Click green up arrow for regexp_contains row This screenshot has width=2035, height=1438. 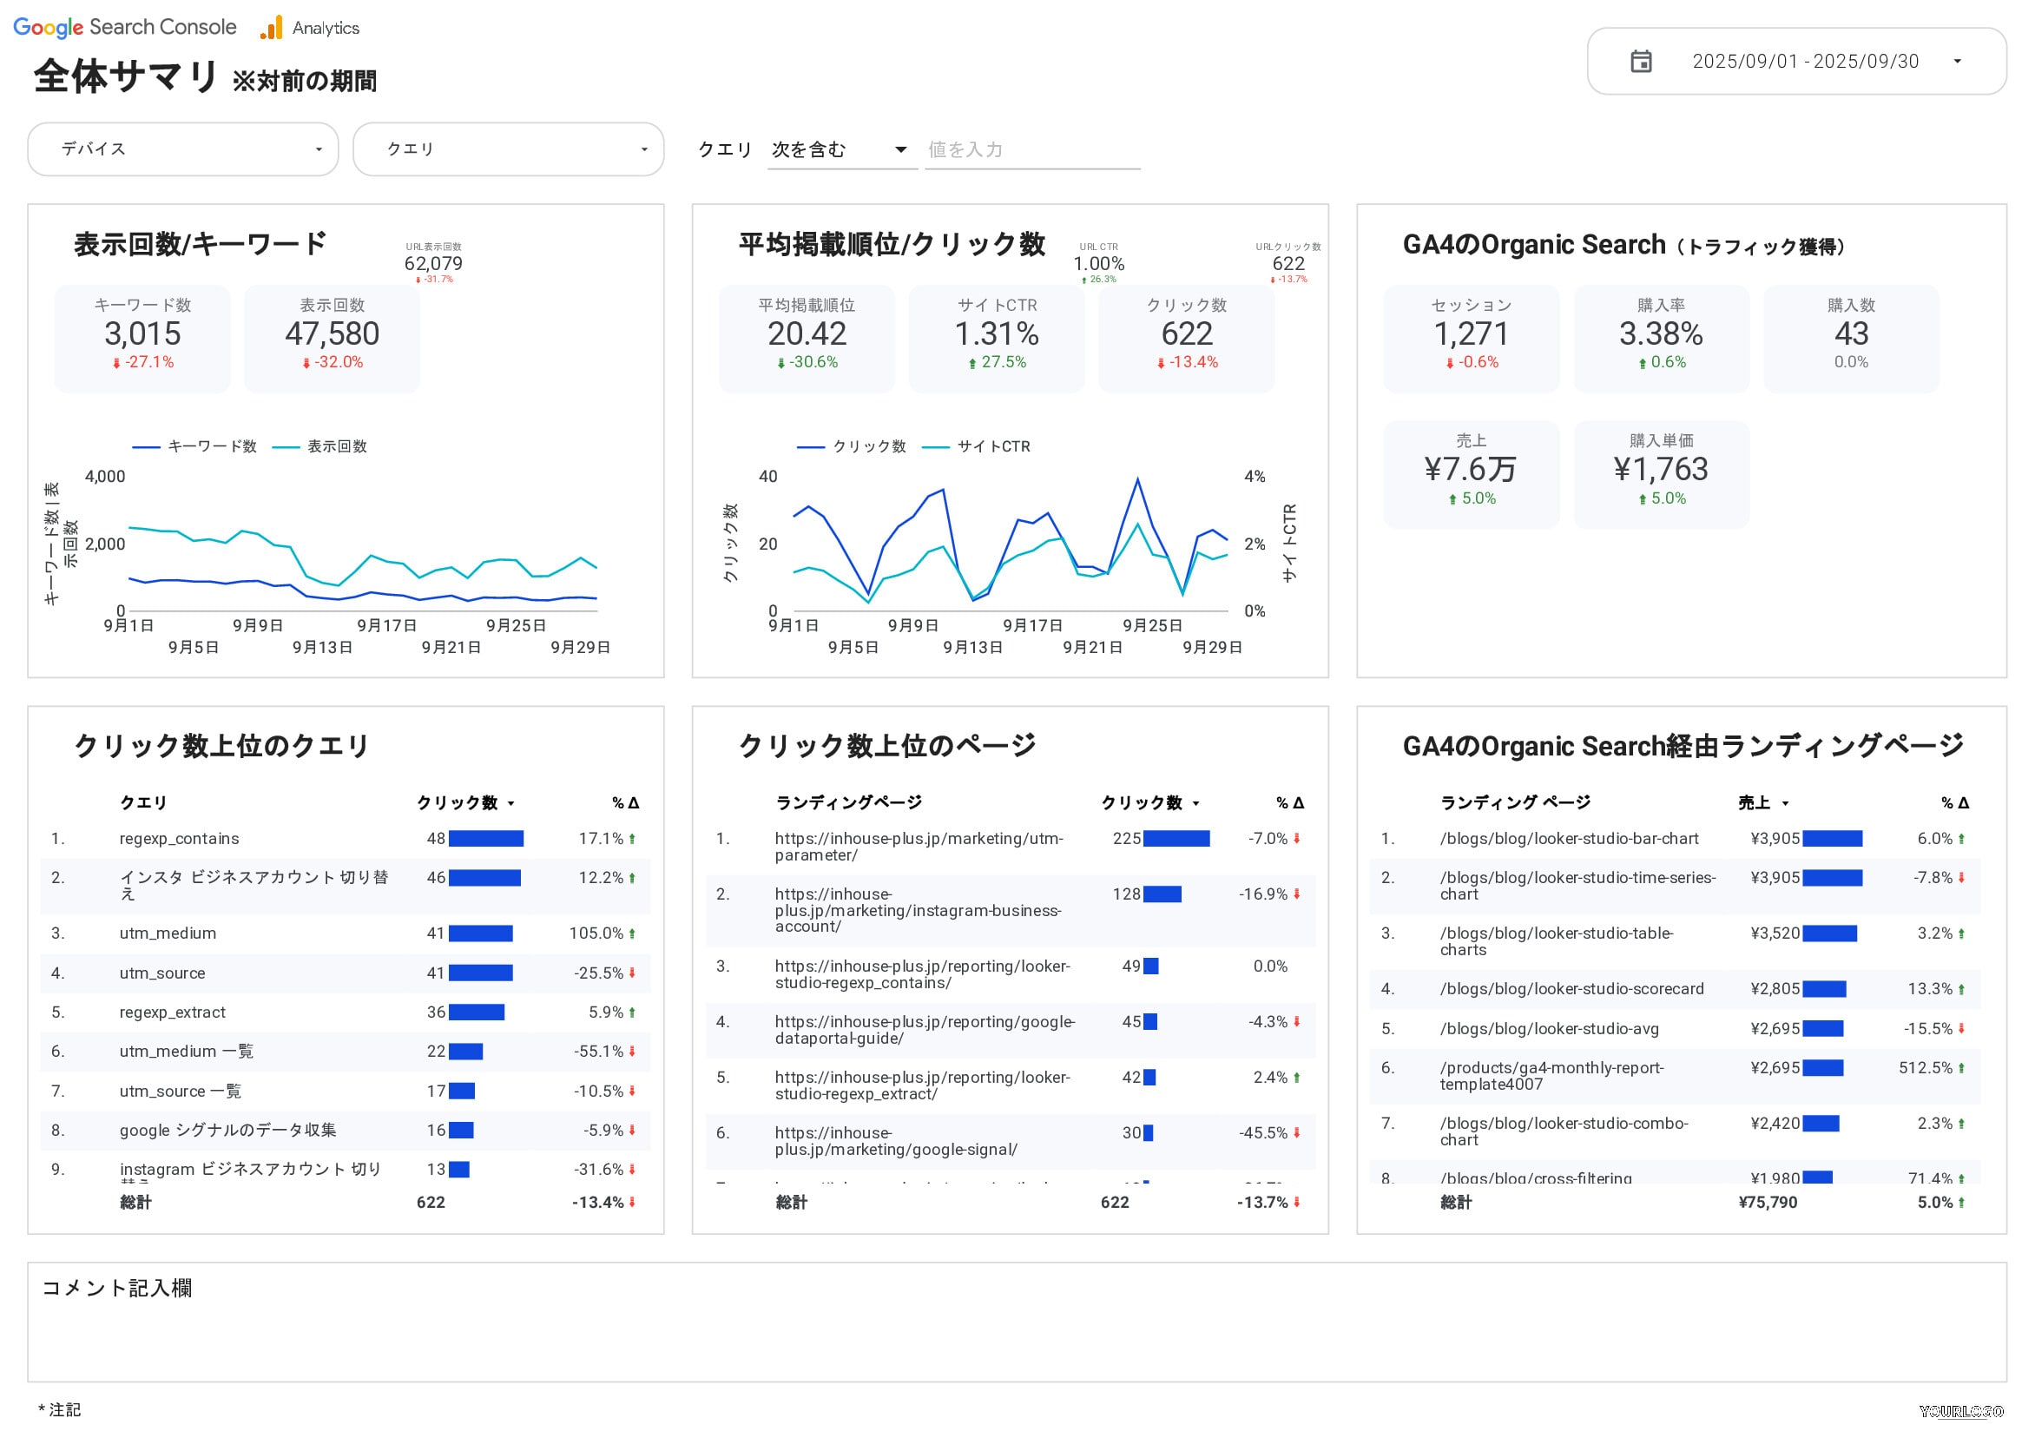pos(632,839)
